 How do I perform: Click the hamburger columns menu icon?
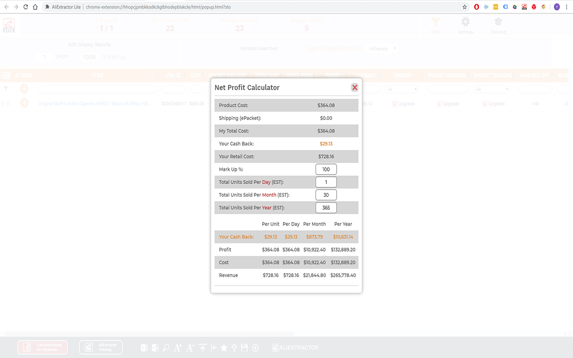[6, 75]
